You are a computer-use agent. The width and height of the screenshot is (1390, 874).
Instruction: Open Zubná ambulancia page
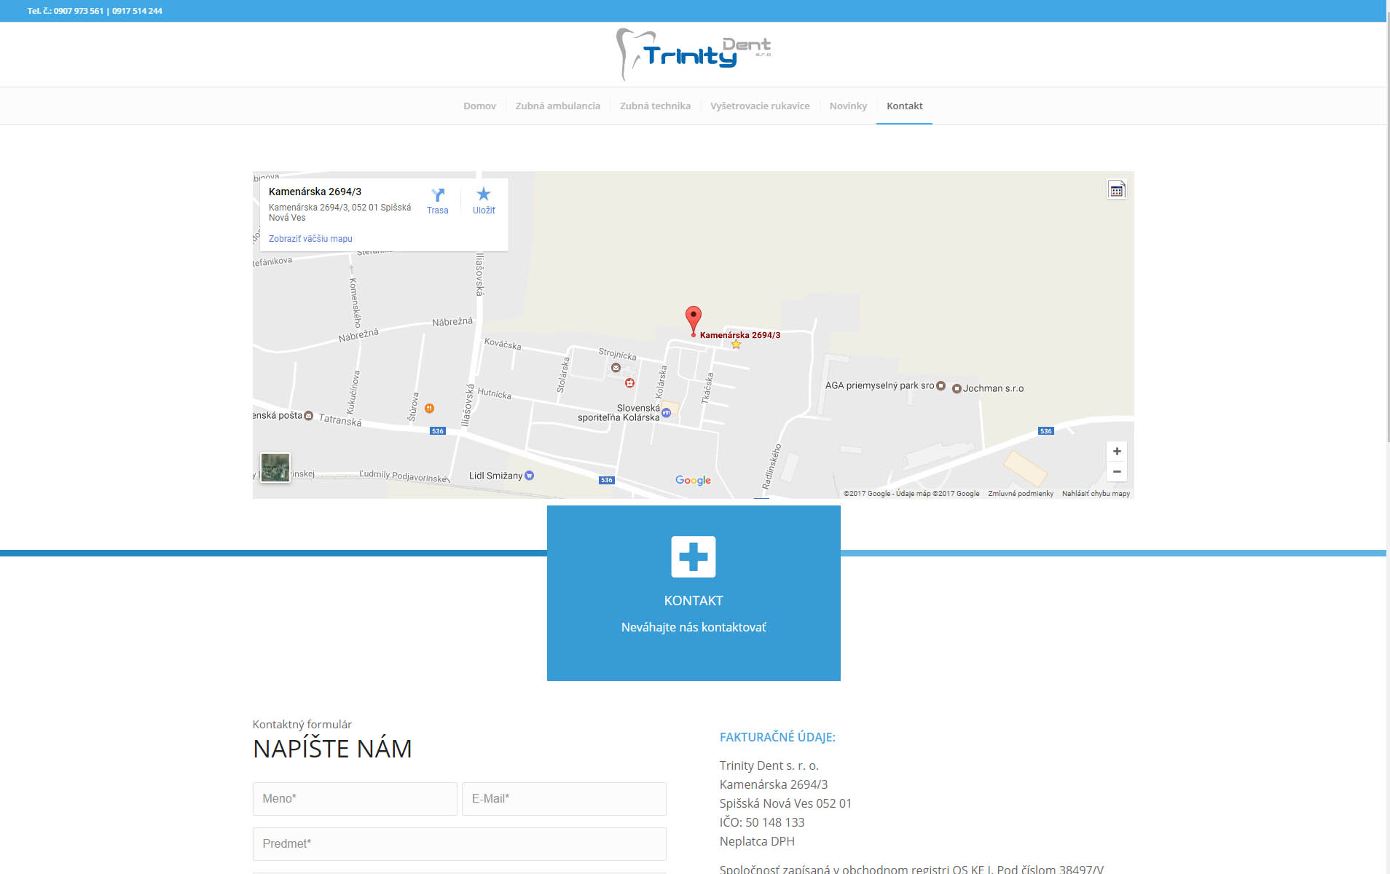(557, 106)
